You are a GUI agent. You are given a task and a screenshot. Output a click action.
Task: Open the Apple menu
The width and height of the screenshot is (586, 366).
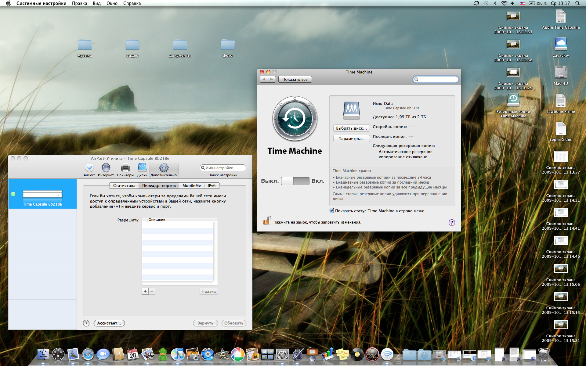8,3
